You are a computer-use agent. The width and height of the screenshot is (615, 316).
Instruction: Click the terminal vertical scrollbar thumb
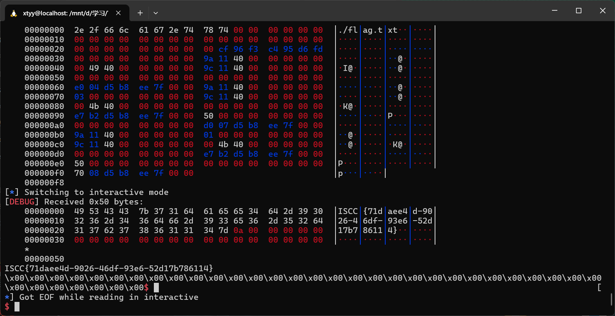click(x=612, y=299)
